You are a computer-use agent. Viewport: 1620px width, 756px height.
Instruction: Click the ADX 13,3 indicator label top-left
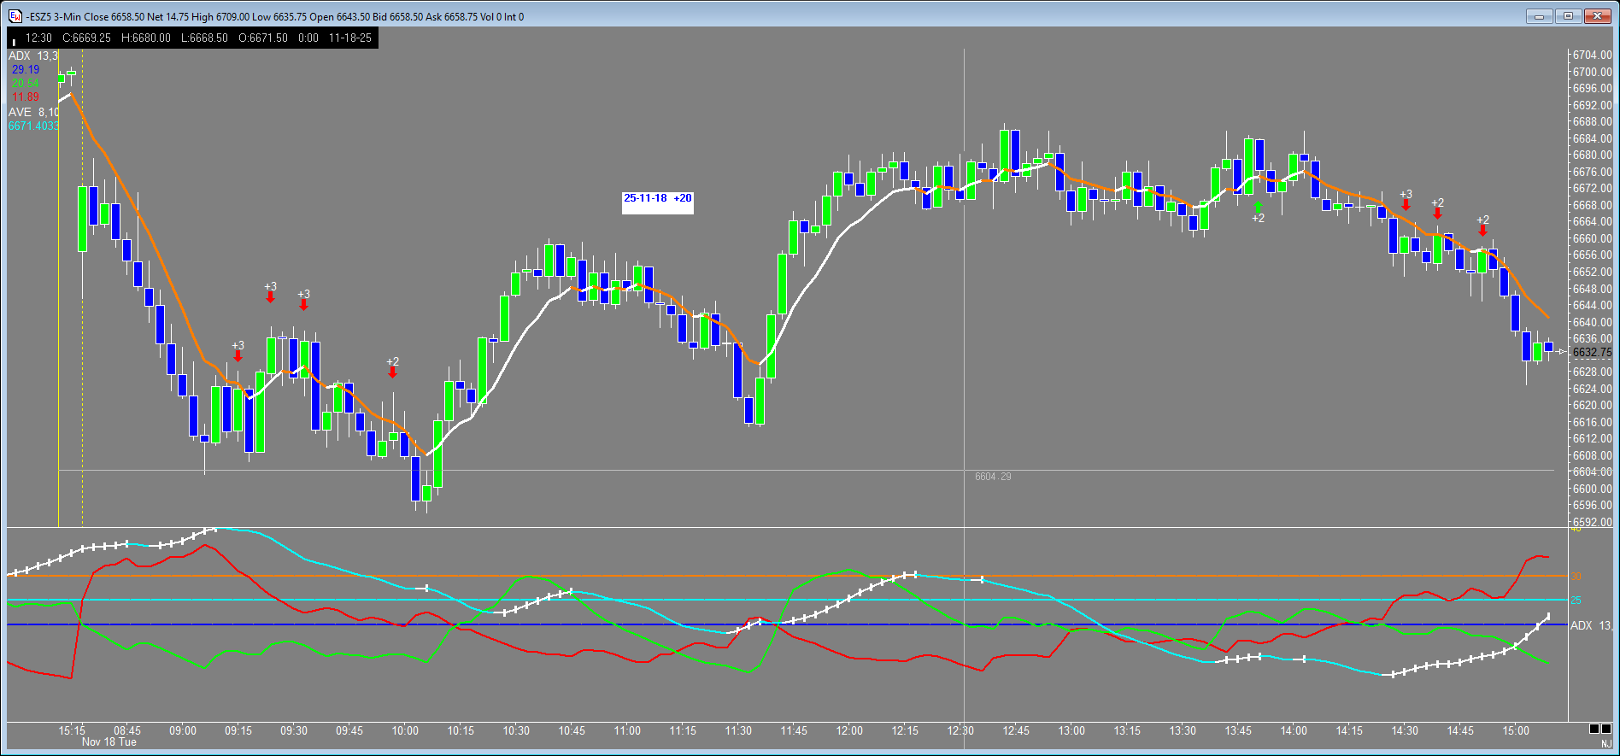click(32, 56)
